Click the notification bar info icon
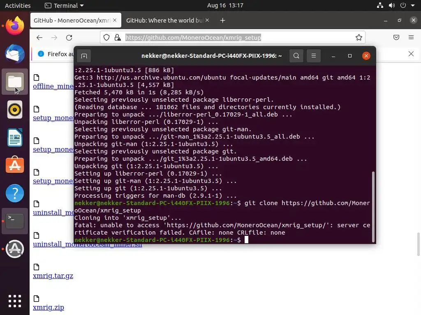 point(41,54)
